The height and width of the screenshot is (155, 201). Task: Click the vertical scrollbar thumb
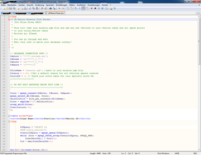pyautogui.click(x=199, y=41)
